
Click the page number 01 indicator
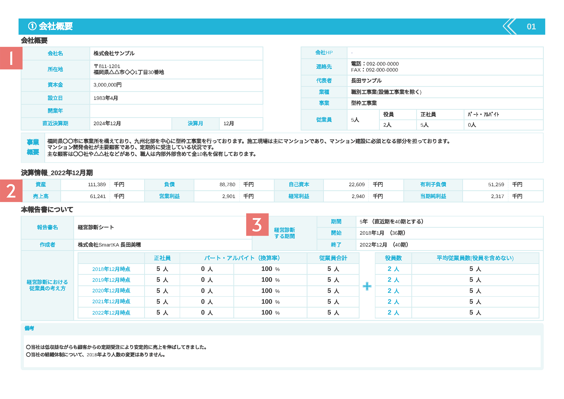tap(531, 27)
